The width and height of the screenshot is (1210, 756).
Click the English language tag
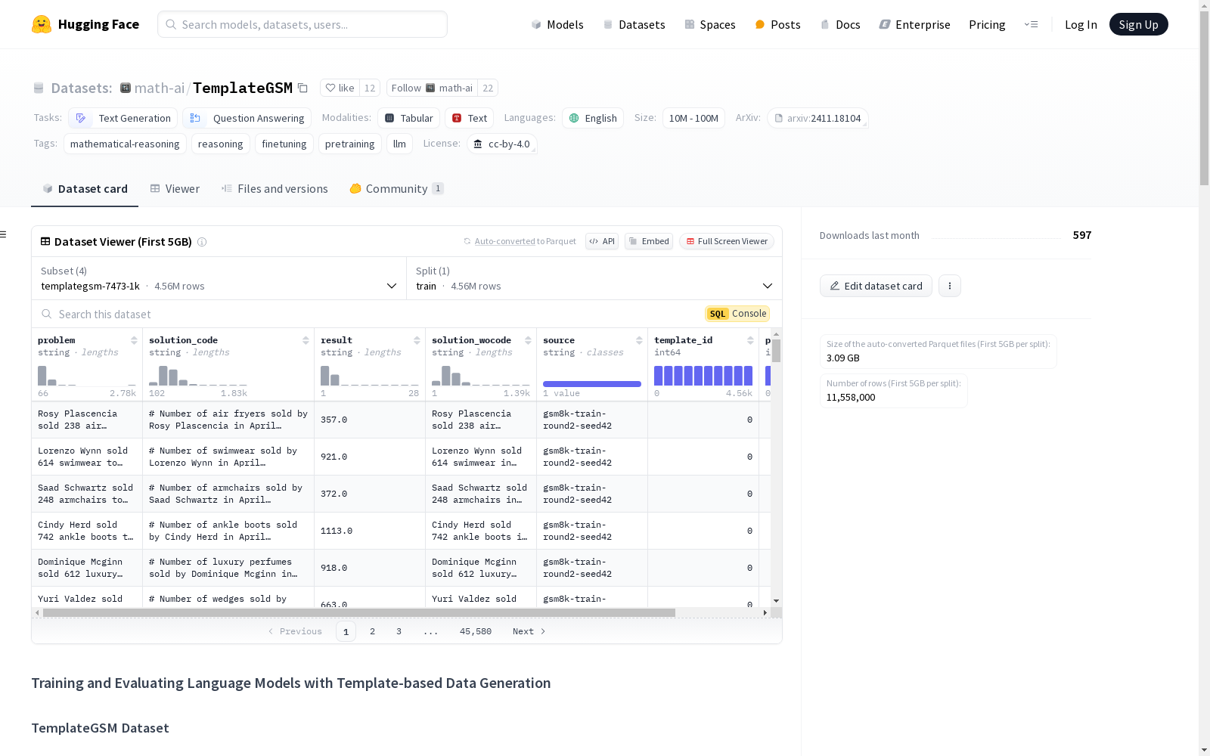click(x=593, y=118)
